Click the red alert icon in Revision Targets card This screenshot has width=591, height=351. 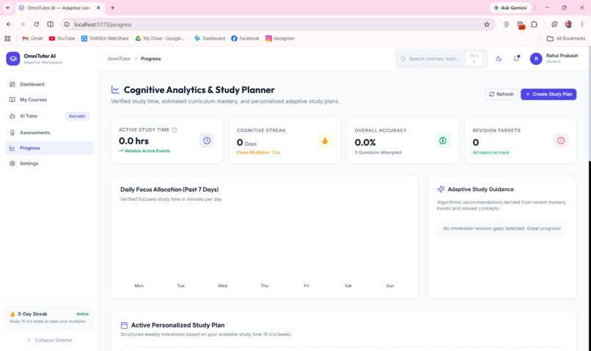coord(561,141)
